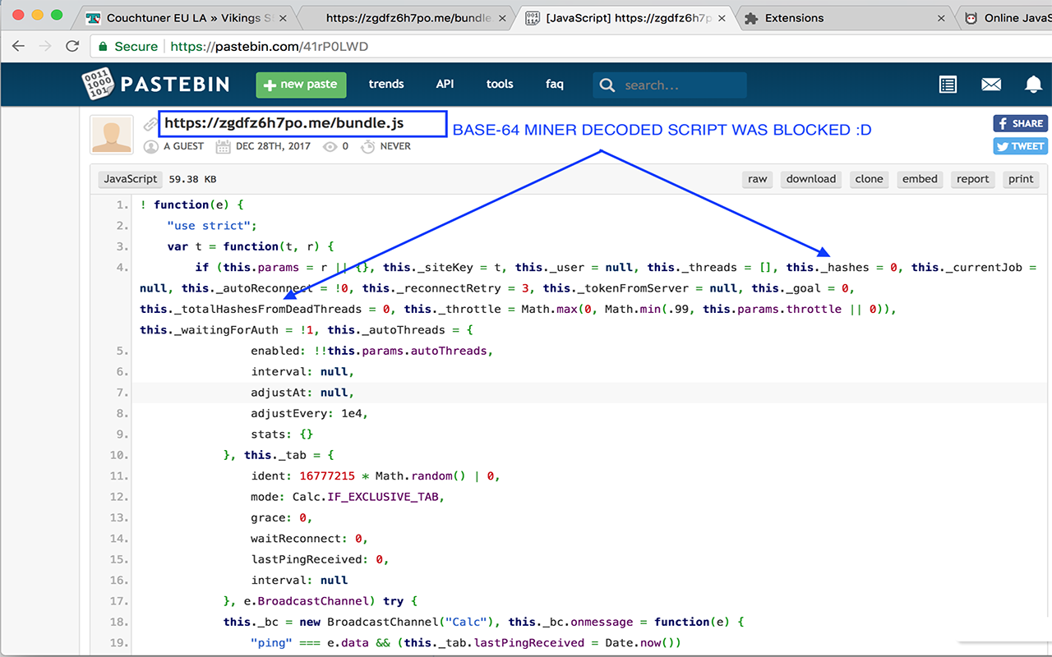Click the expiration clock icon
Image resolution: width=1052 pixels, height=657 pixels.
pyautogui.click(x=367, y=147)
